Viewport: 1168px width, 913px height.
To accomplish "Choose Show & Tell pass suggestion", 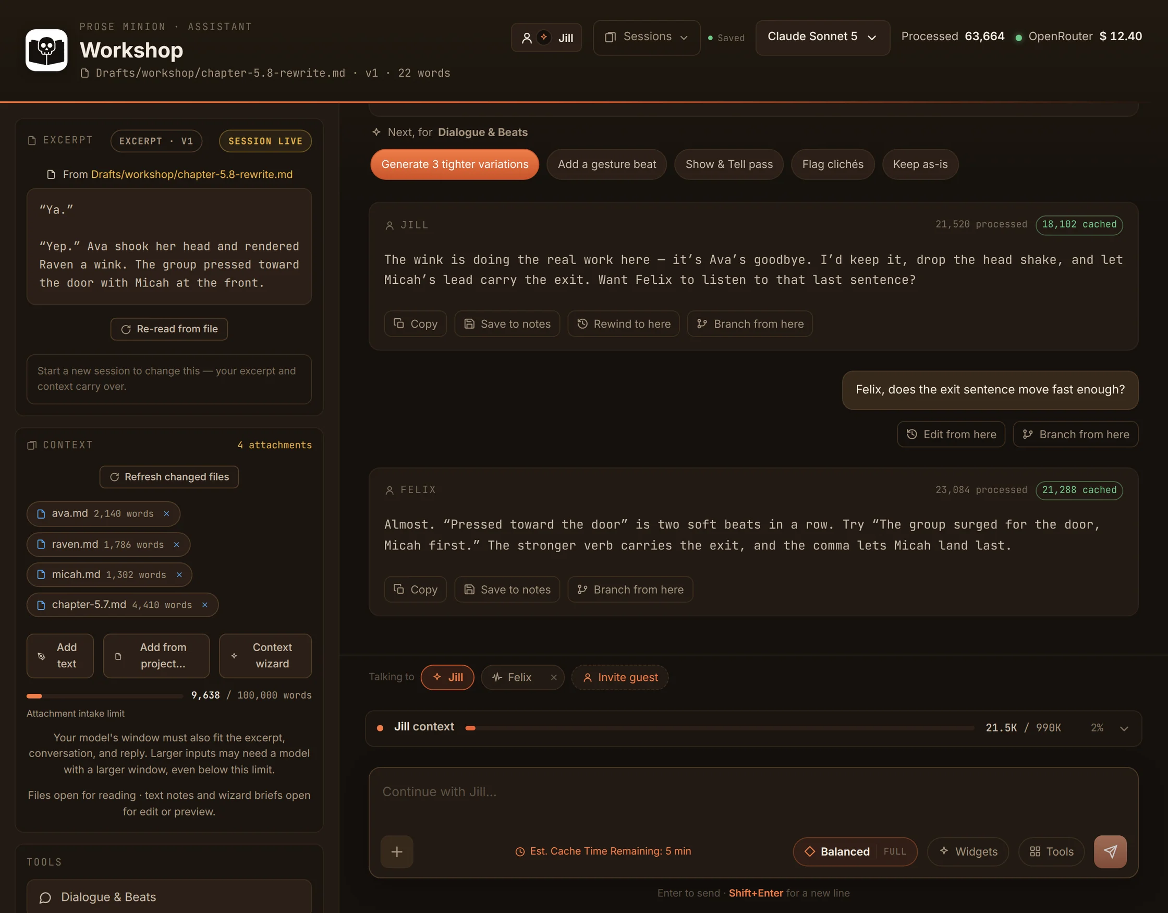I will point(729,164).
